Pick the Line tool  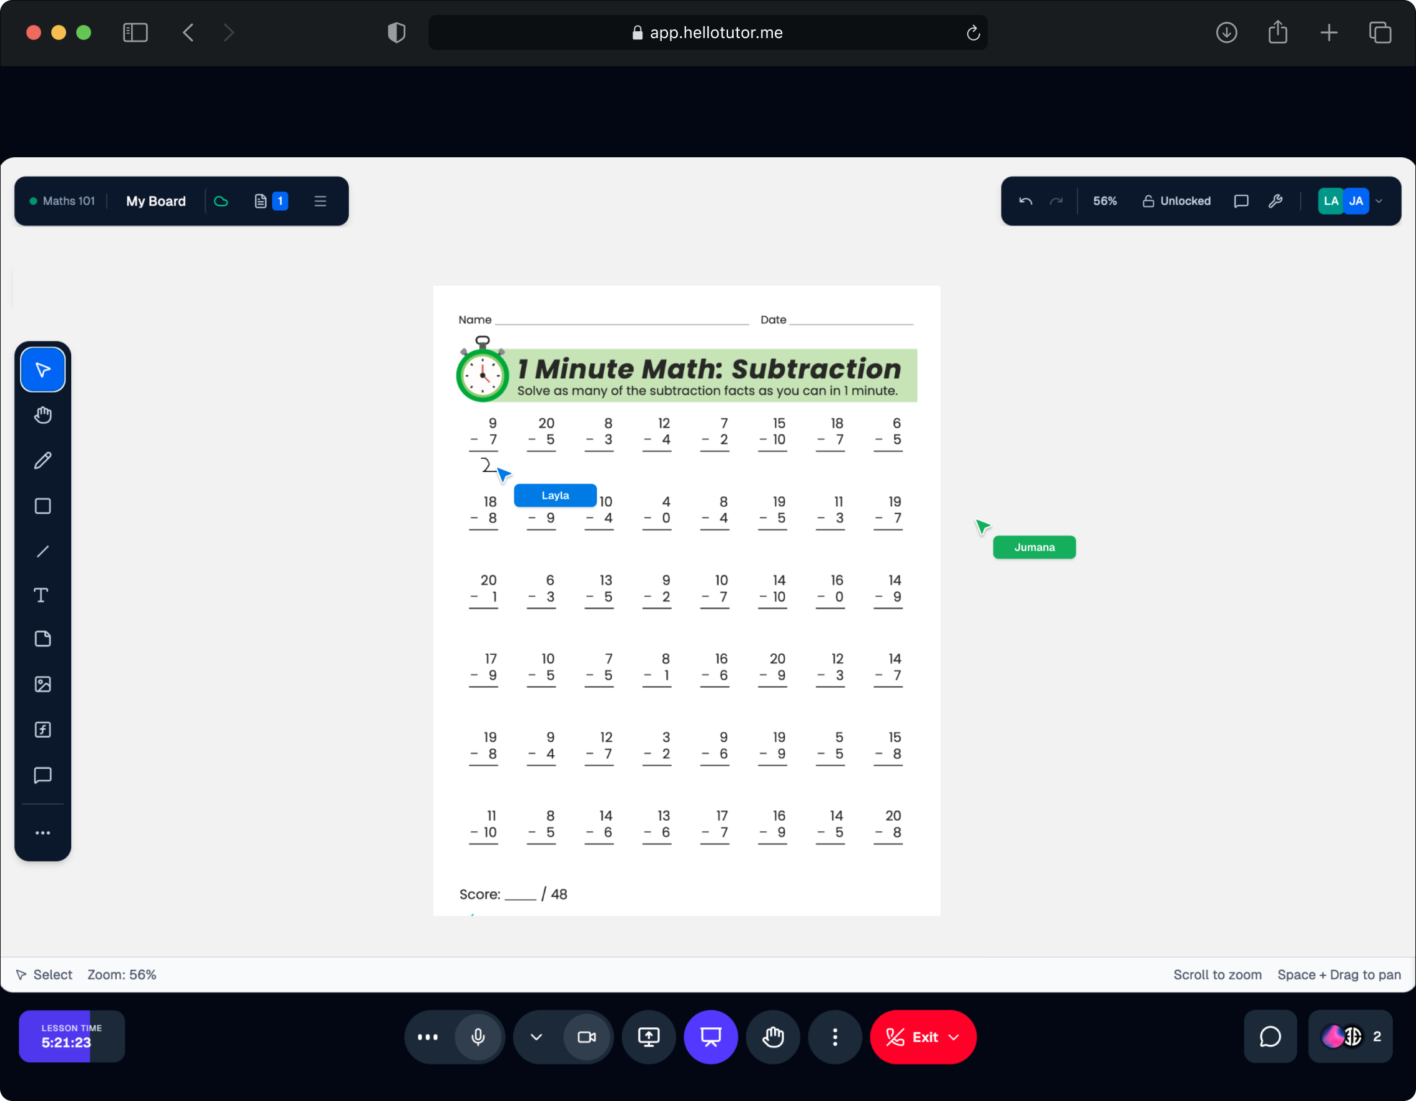click(43, 552)
